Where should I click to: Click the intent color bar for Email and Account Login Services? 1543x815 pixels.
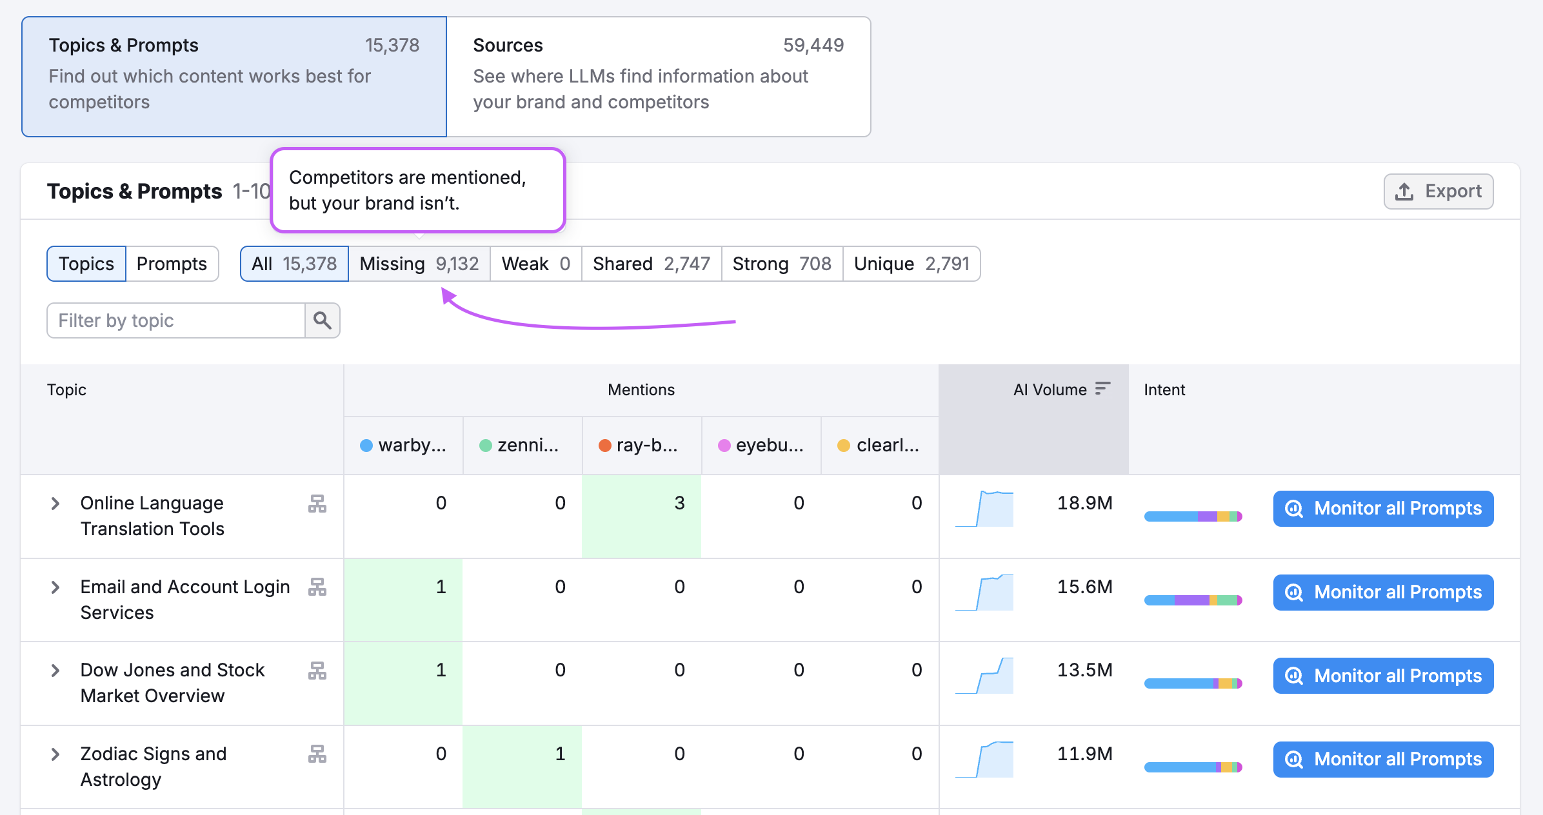tap(1193, 600)
